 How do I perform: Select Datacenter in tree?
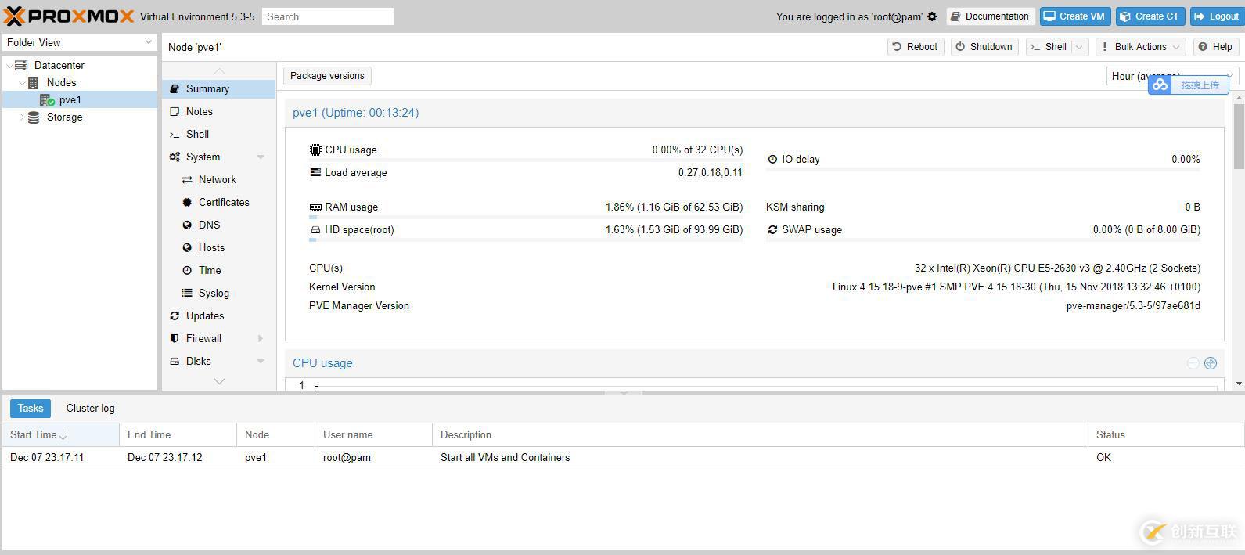coord(59,65)
